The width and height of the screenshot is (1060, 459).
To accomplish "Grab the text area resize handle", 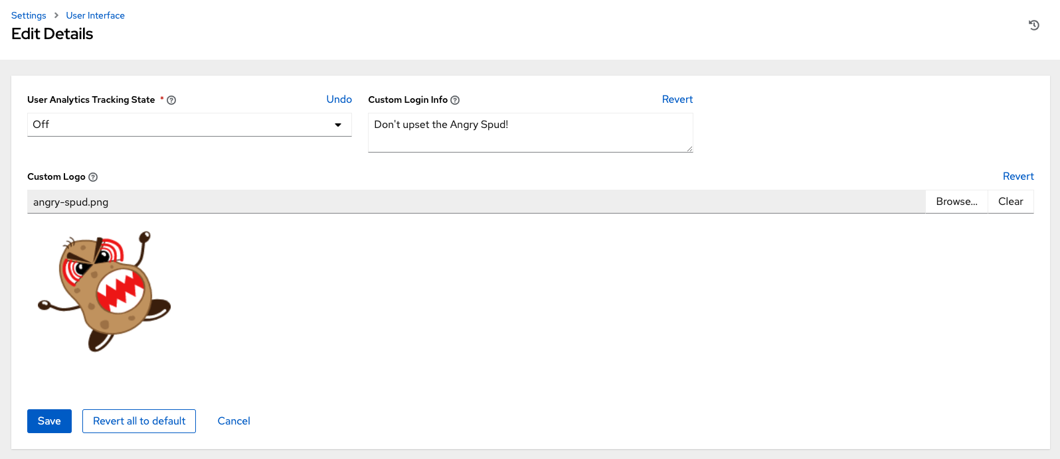I will (689, 149).
